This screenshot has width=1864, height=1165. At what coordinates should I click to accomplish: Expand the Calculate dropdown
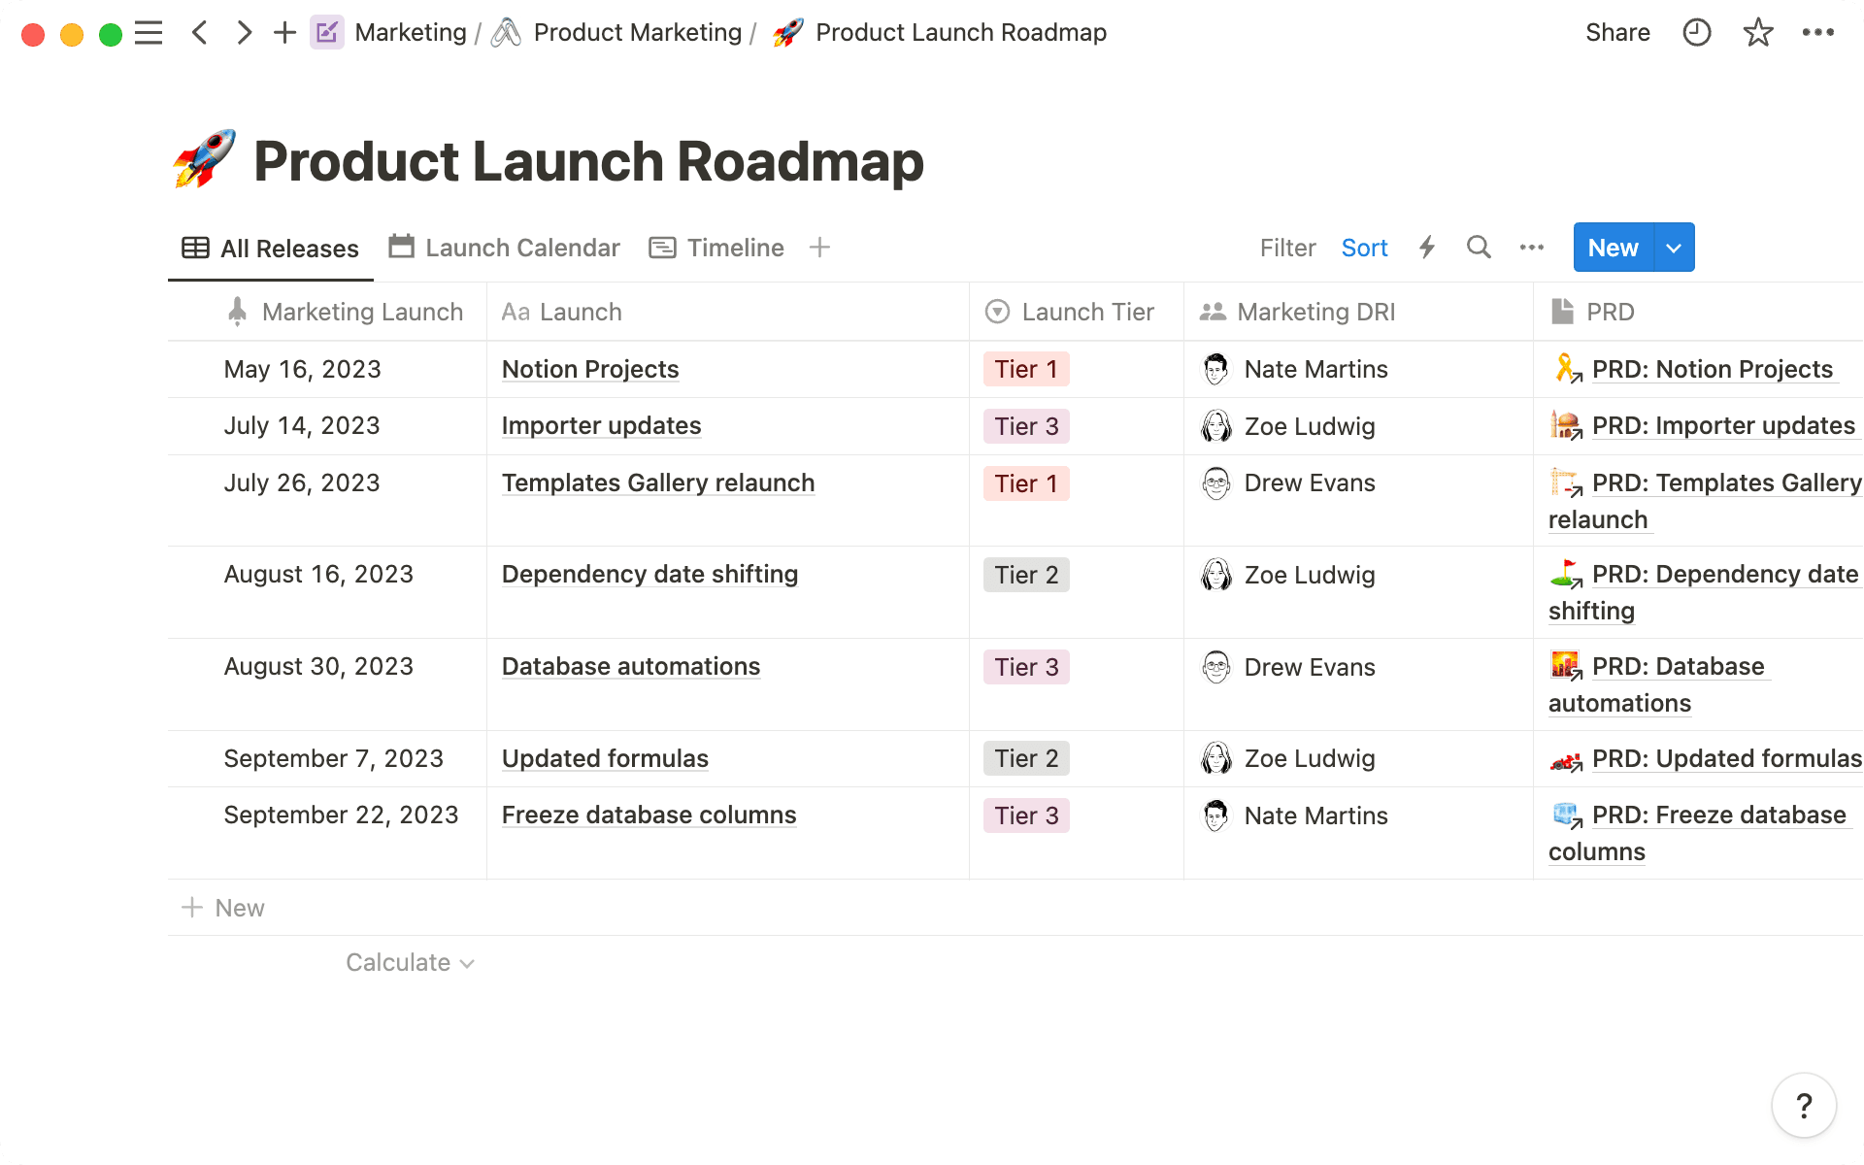pyautogui.click(x=409, y=962)
